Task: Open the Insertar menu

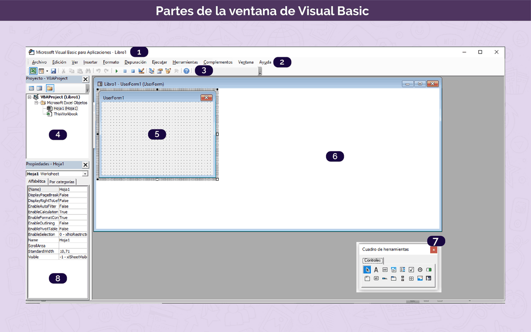Action: (90, 62)
